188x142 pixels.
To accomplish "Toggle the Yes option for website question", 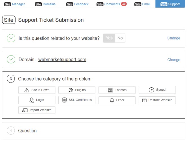I will pyautogui.click(x=109, y=38).
